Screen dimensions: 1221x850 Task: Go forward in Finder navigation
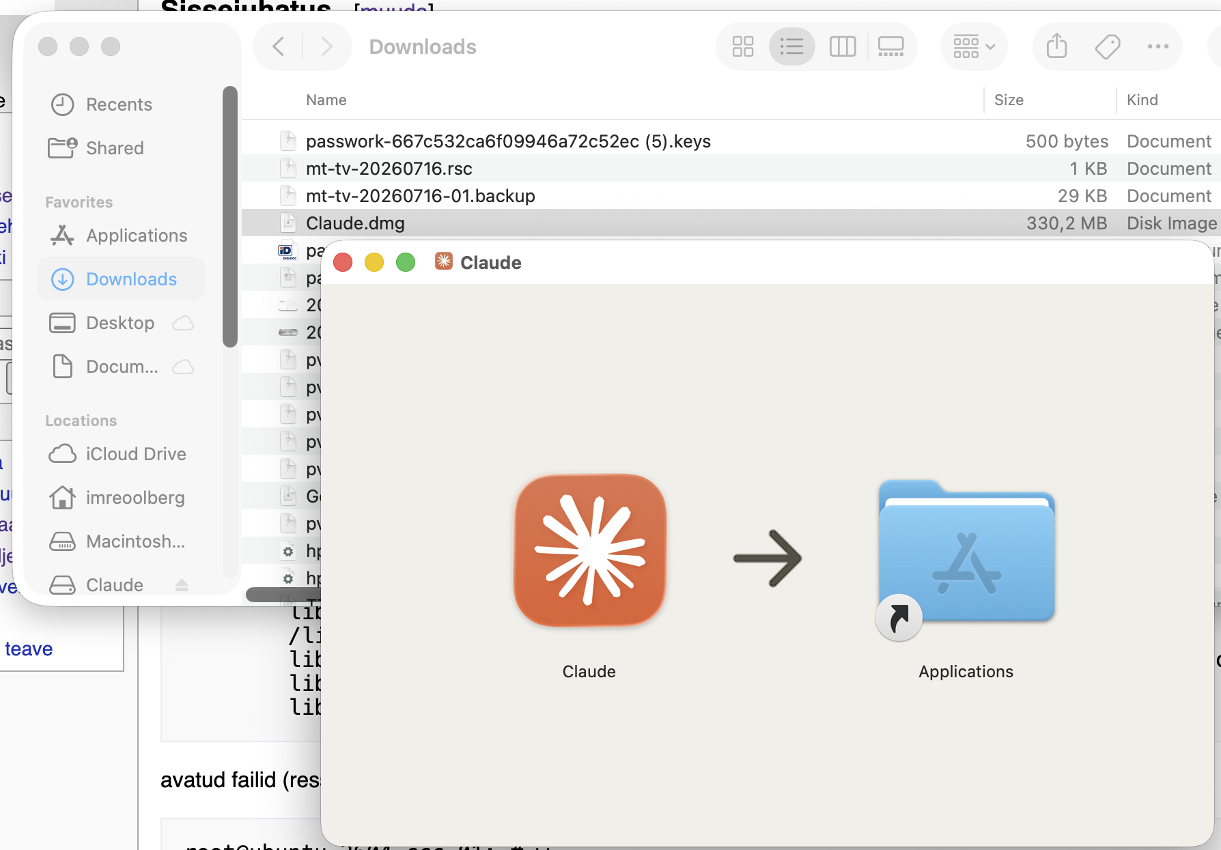[326, 46]
